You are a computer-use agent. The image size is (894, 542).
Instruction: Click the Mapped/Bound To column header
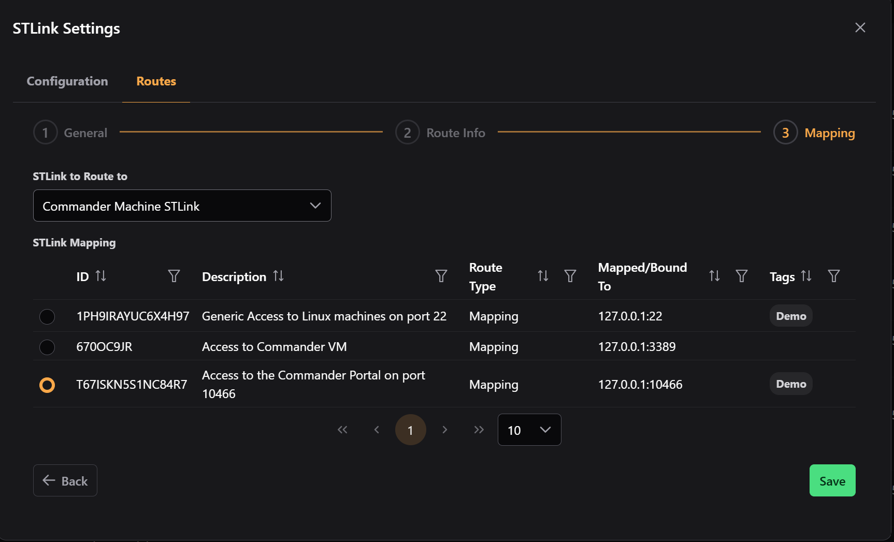[642, 276]
